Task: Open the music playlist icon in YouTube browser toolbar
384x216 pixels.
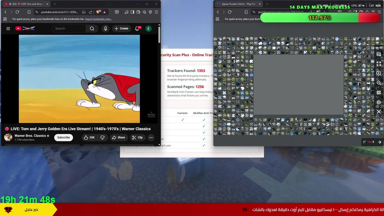Action: click(126, 12)
